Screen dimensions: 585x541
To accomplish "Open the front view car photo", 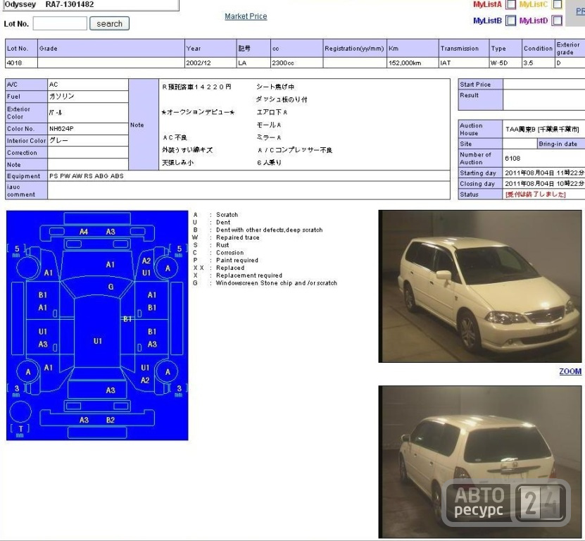I will tap(480, 286).
